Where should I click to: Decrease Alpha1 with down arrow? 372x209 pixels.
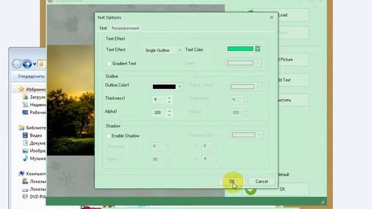tap(169, 115)
